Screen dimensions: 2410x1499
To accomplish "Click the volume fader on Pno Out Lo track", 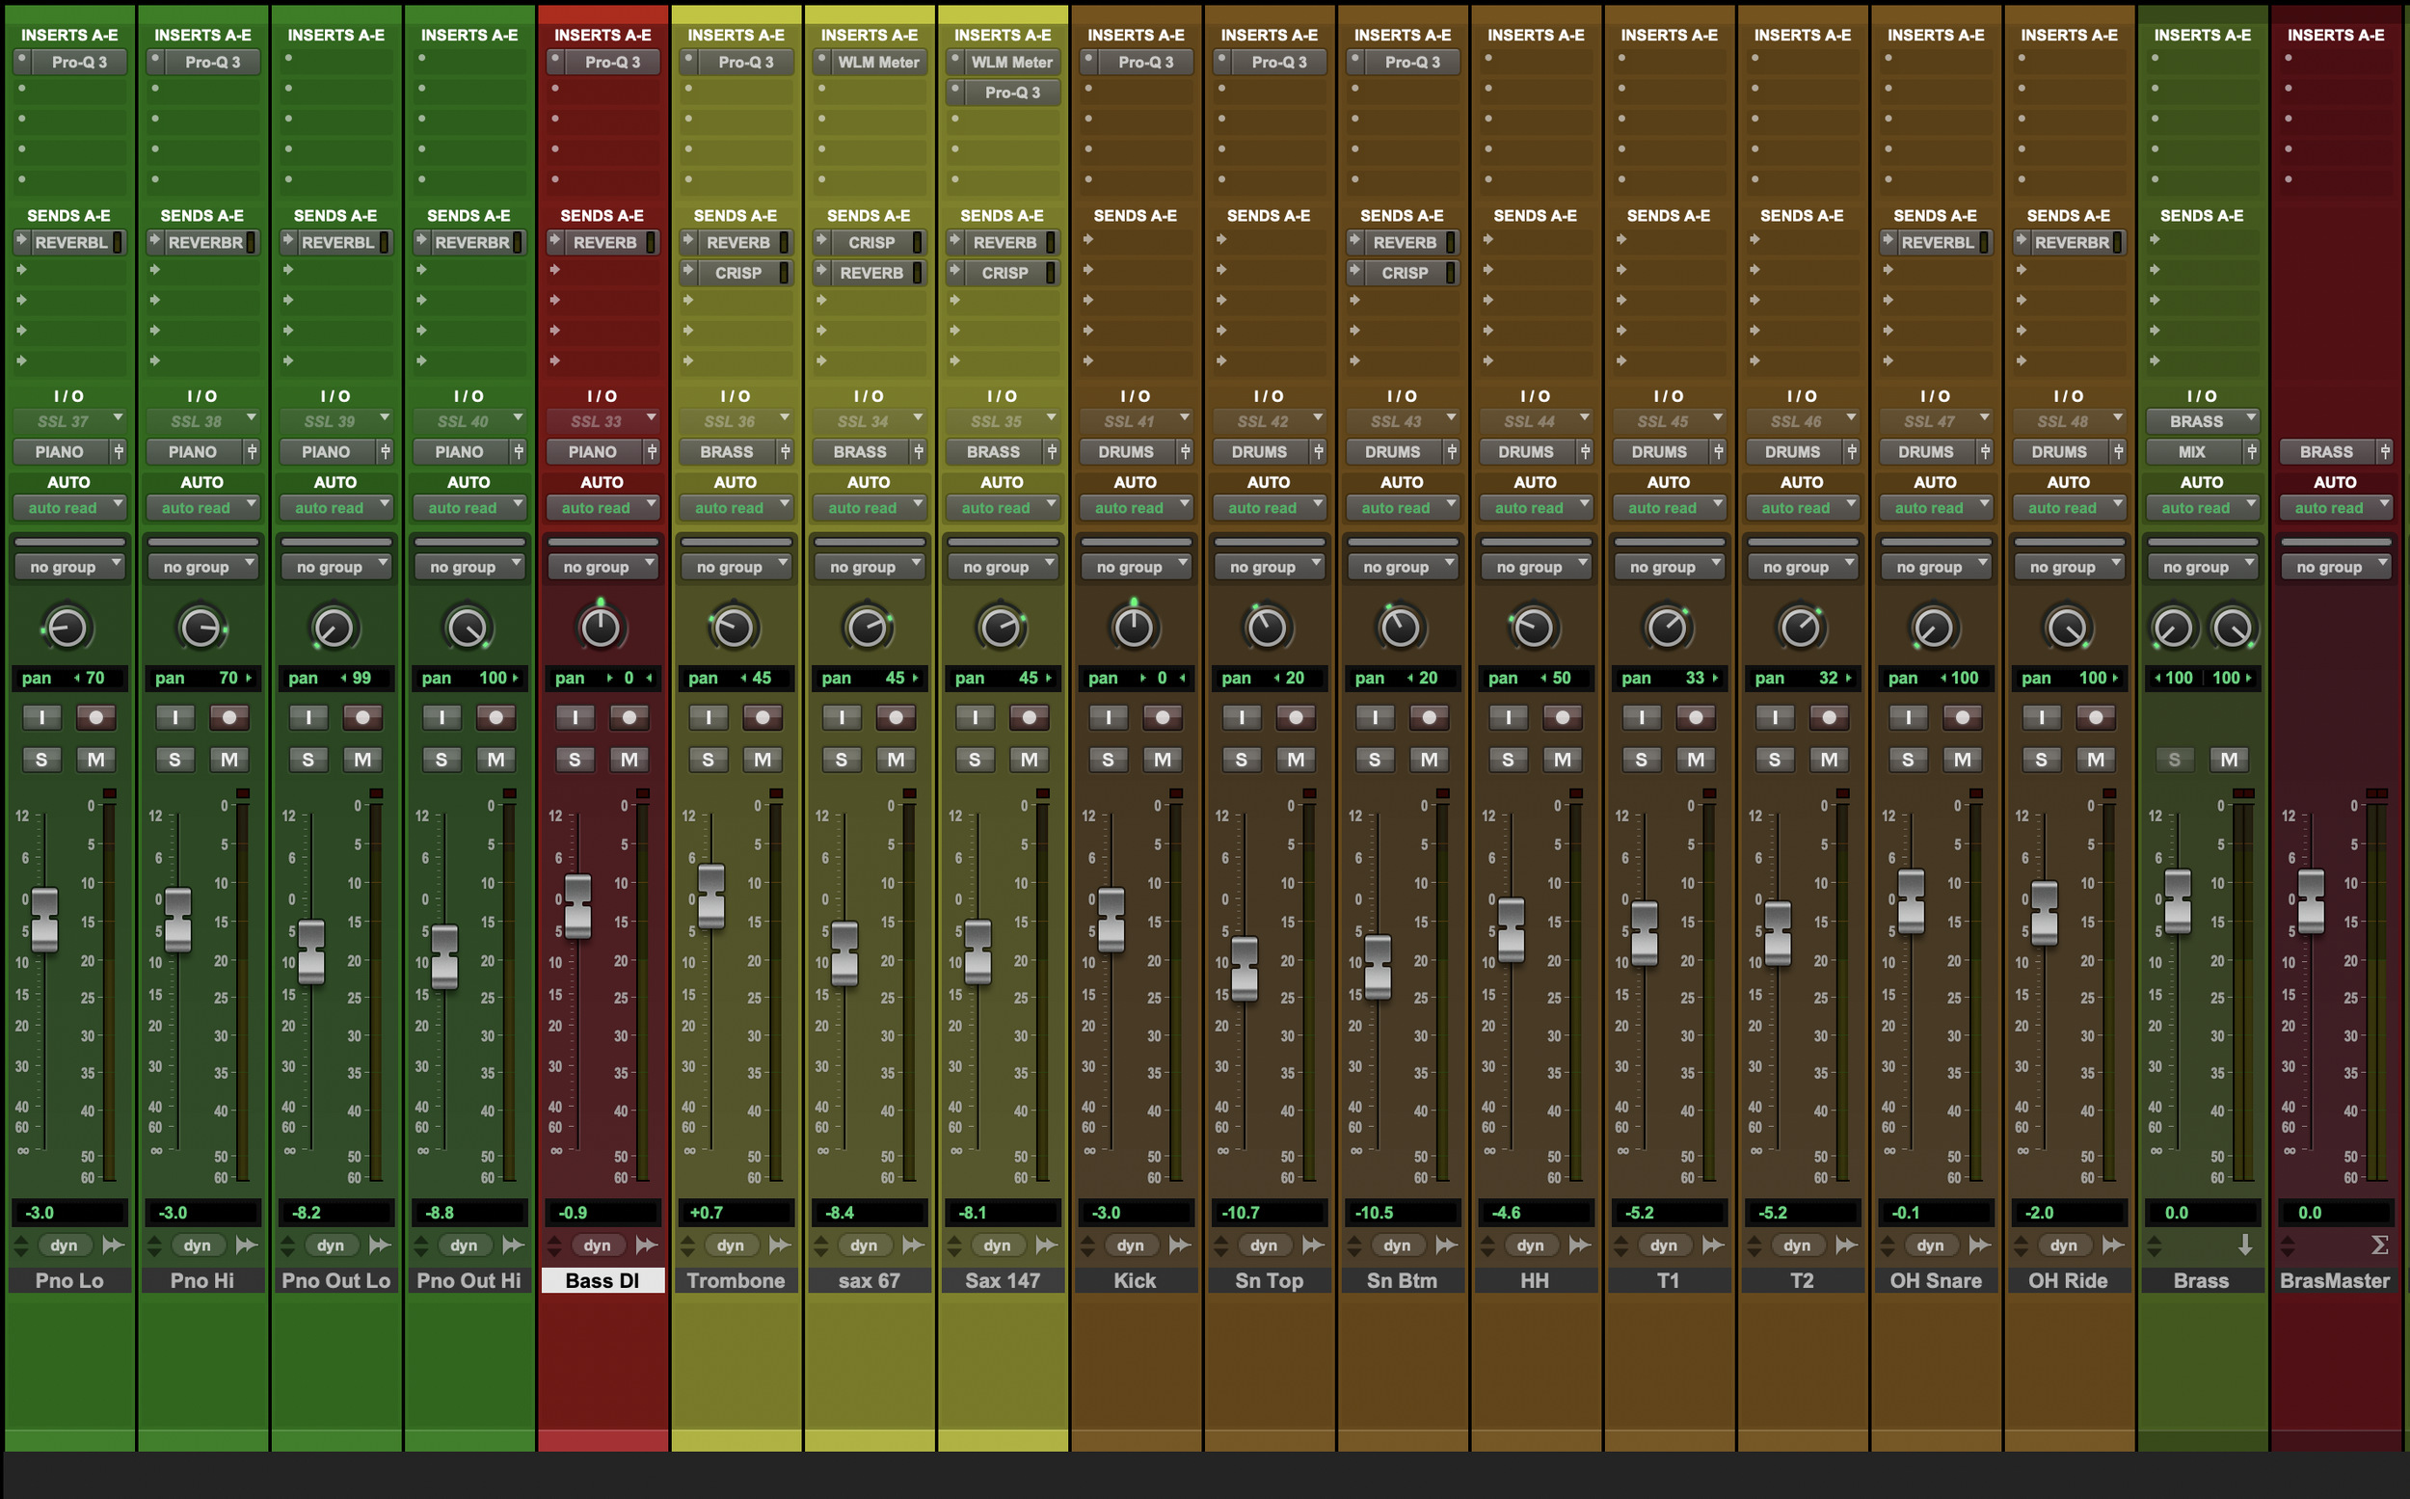I will [311, 951].
